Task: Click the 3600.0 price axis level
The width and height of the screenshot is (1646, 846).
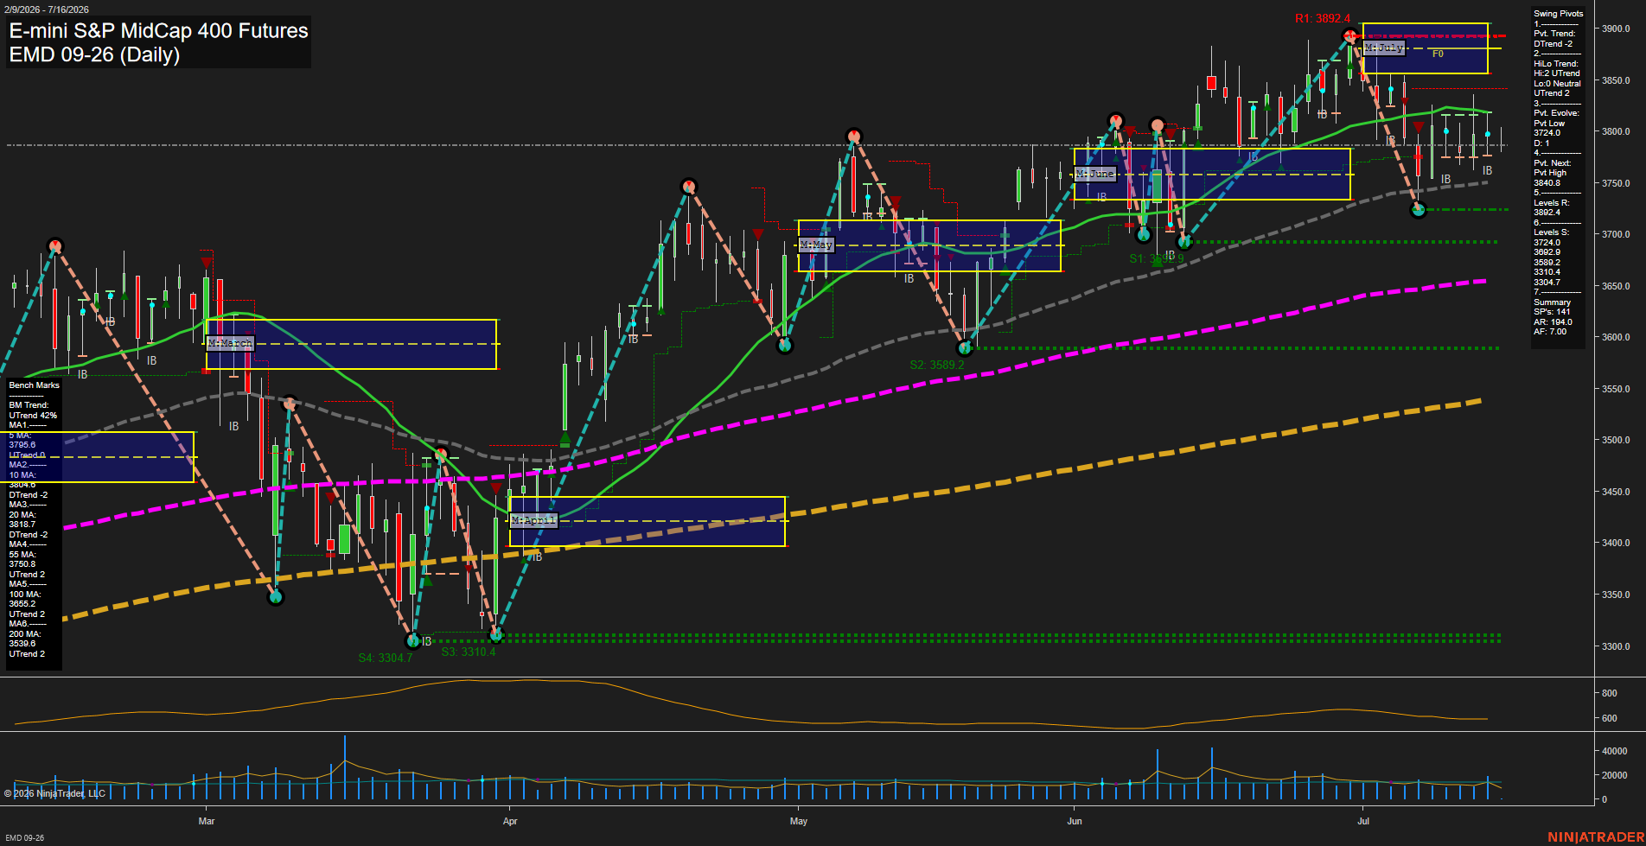Action: tap(1616, 337)
